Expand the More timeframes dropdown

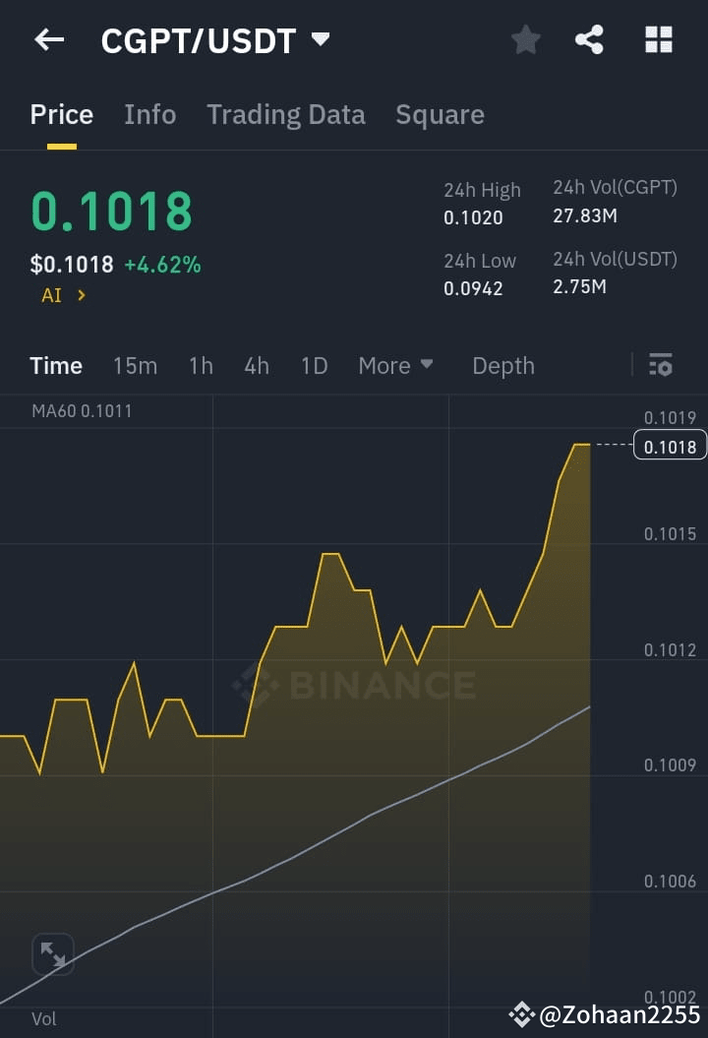395,365
